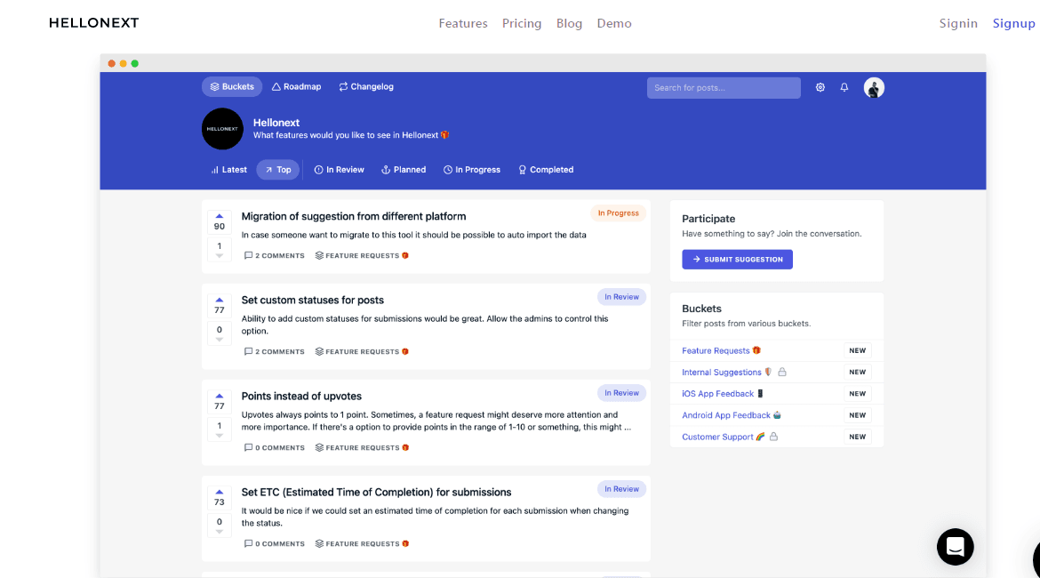Screen dimensions: 1040x578
Task: Open the notifications bell icon
Action: (x=844, y=88)
